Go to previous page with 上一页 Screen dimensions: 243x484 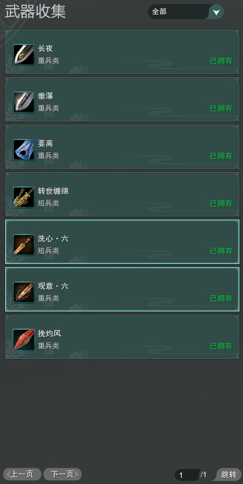[22, 474]
